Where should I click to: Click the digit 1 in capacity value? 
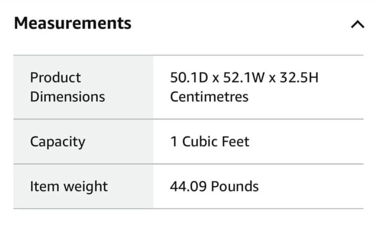coord(174,142)
